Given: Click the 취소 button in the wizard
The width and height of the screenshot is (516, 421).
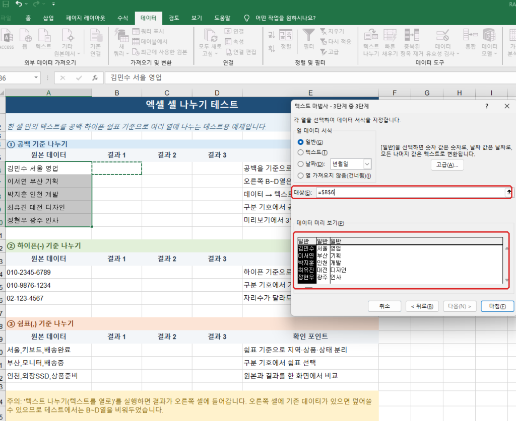Looking at the screenshot, I should pos(384,306).
